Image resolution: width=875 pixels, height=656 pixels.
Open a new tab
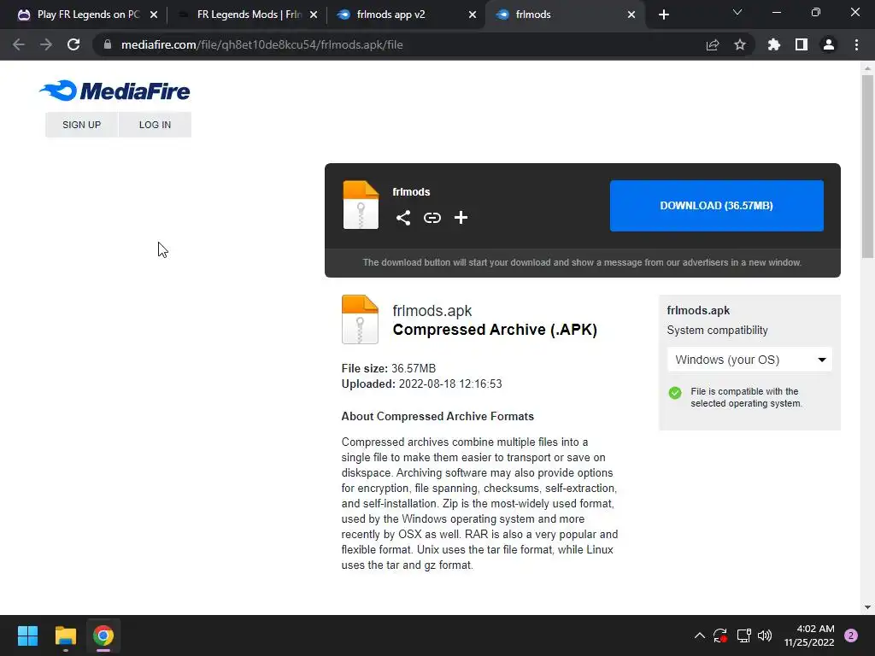pyautogui.click(x=663, y=15)
